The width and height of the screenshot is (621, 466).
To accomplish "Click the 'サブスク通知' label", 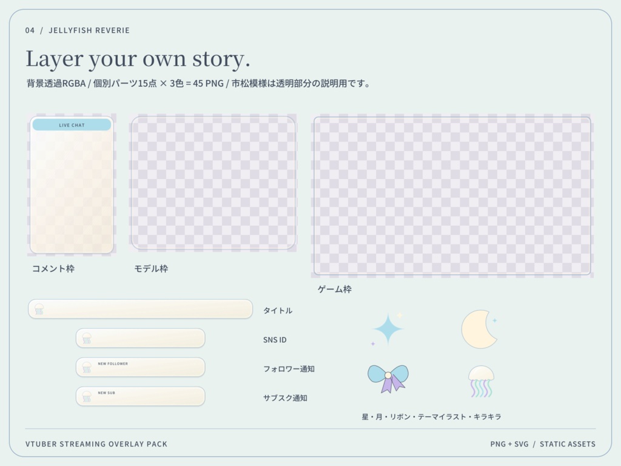I will [285, 398].
